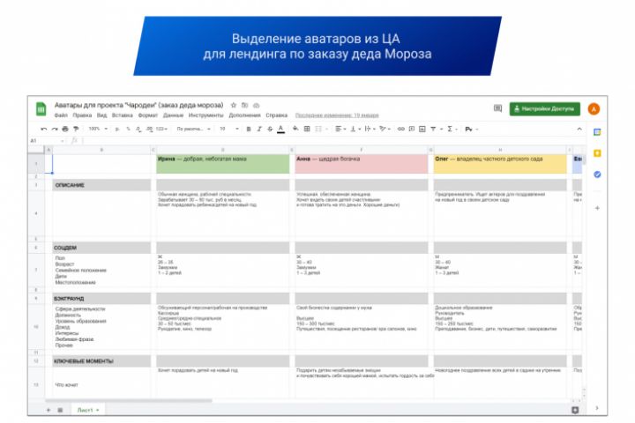Open the Вид menu
Viewport: 635px width, 423px height.
pyautogui.click(x=101, y=115)
